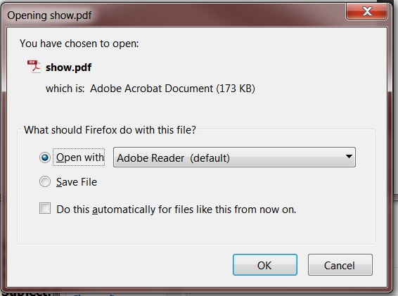Enable the Do this automatically checkbox
Viewport: 398px width, 296px height.
(x=45, y=208)
